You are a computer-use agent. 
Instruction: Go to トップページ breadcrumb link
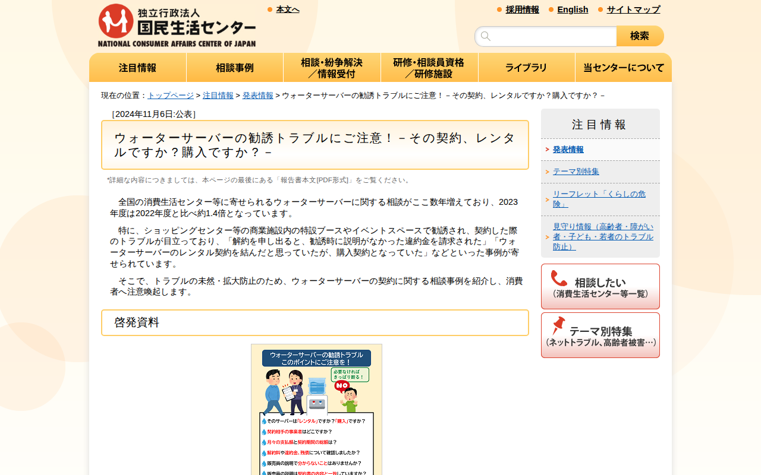[171, 96]
